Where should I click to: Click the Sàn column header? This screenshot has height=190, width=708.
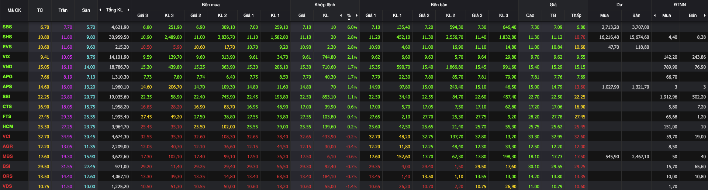pos(86,10)
